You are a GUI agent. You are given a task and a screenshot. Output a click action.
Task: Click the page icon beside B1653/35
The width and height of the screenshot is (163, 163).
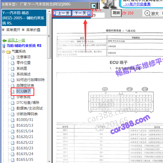pos(13,160)
